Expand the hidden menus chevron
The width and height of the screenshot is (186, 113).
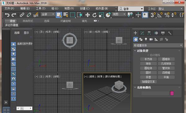click(x=116, y=9)
